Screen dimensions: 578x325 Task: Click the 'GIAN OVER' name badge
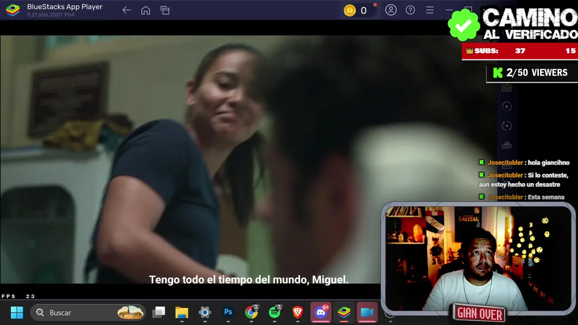point(480,313)
